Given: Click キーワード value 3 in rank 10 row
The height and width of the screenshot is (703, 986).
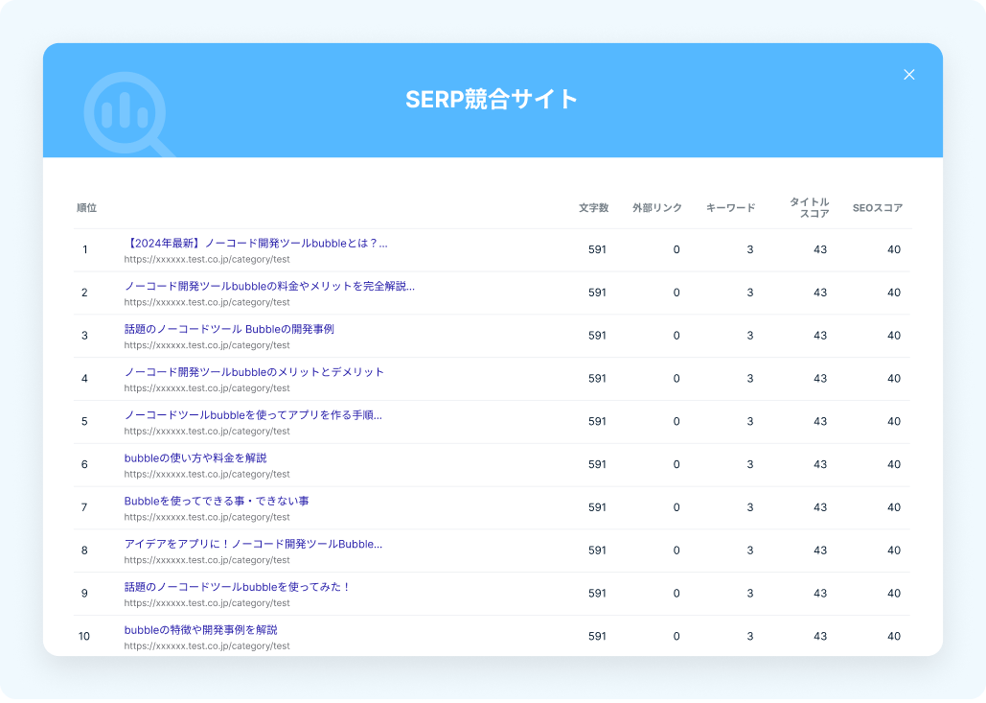Looking at the screenshot, I should 750,636.
